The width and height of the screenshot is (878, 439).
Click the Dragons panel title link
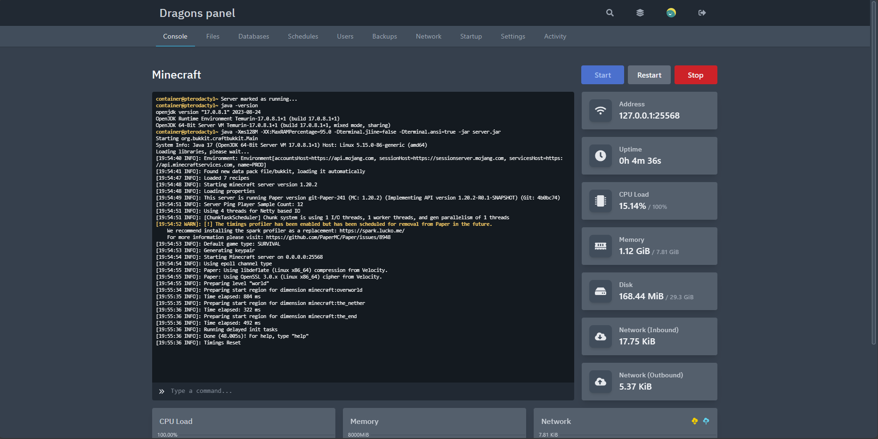(197, 13)
